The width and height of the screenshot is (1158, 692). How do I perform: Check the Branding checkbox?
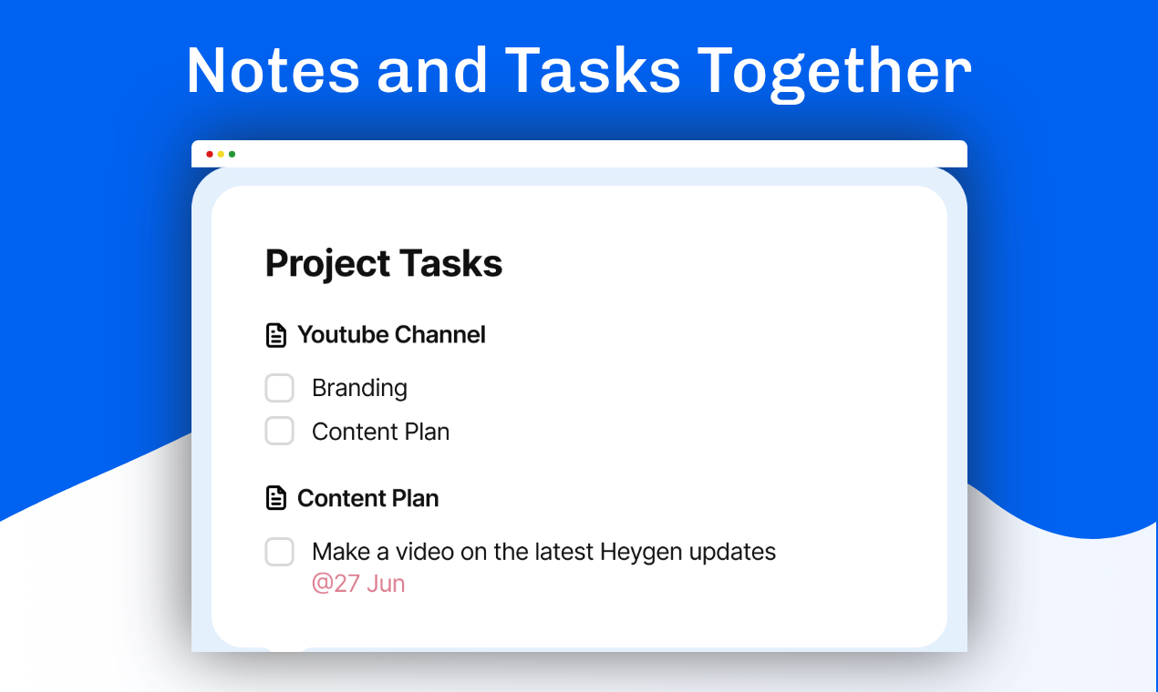click(279, 388)
